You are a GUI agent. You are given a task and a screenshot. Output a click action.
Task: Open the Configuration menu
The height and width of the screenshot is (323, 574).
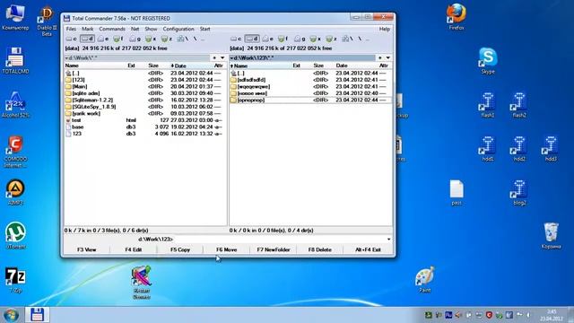pos(178,29)
